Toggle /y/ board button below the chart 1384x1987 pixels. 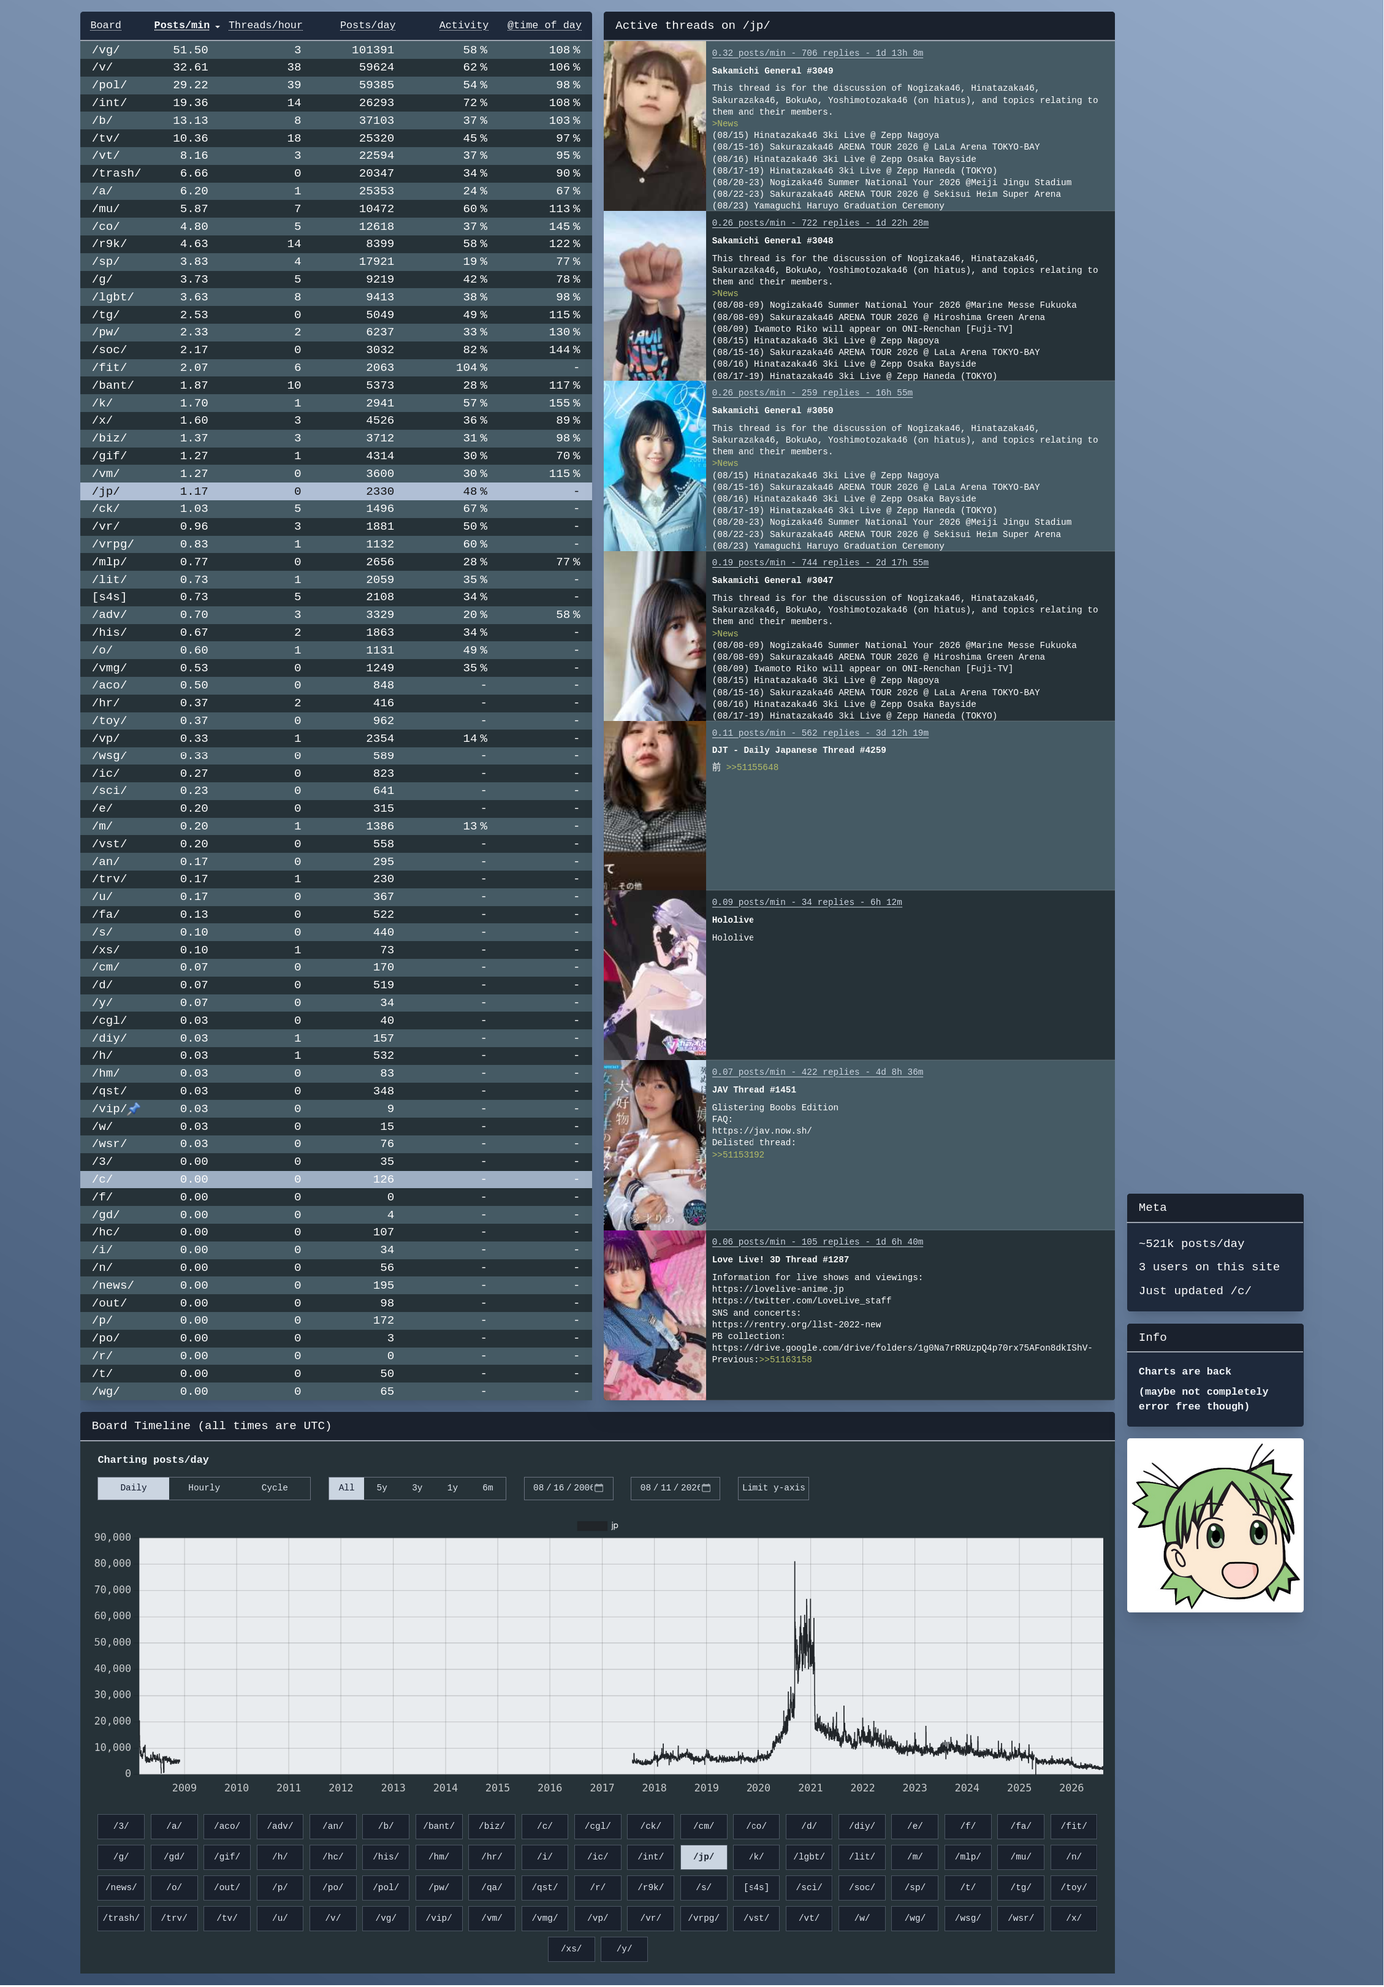coord(624,1949)
